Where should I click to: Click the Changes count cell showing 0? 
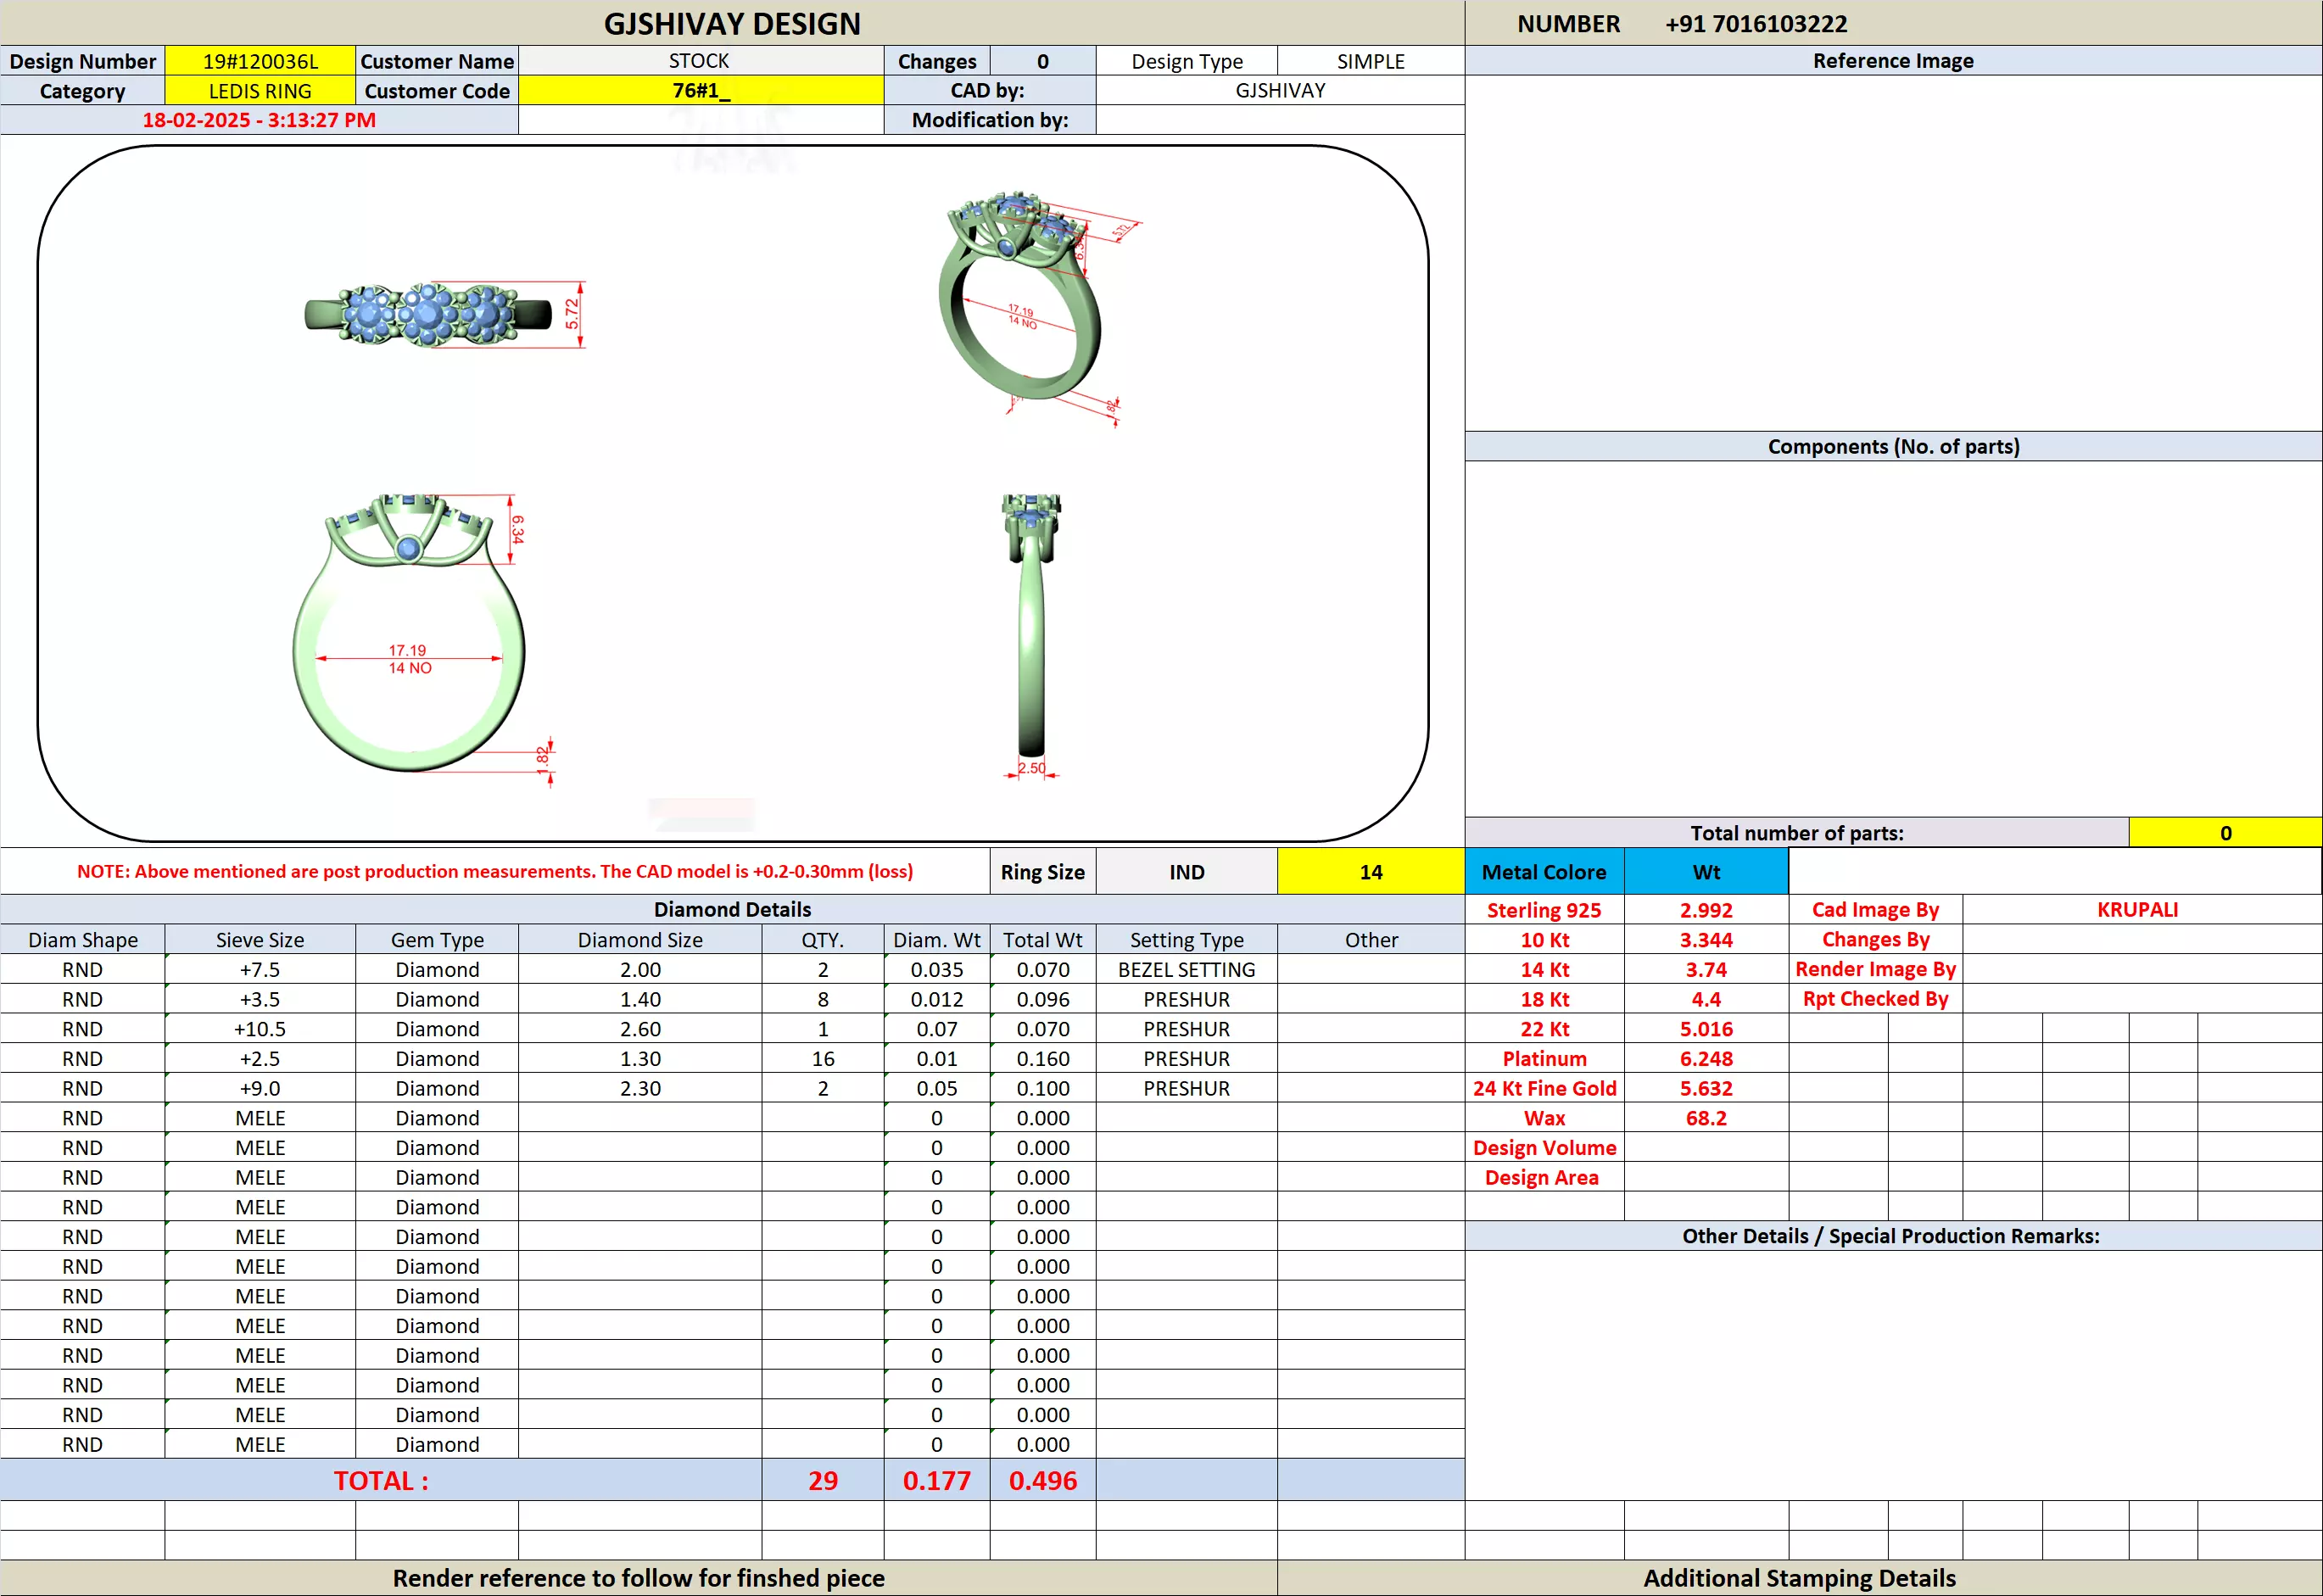(1042, 61)
